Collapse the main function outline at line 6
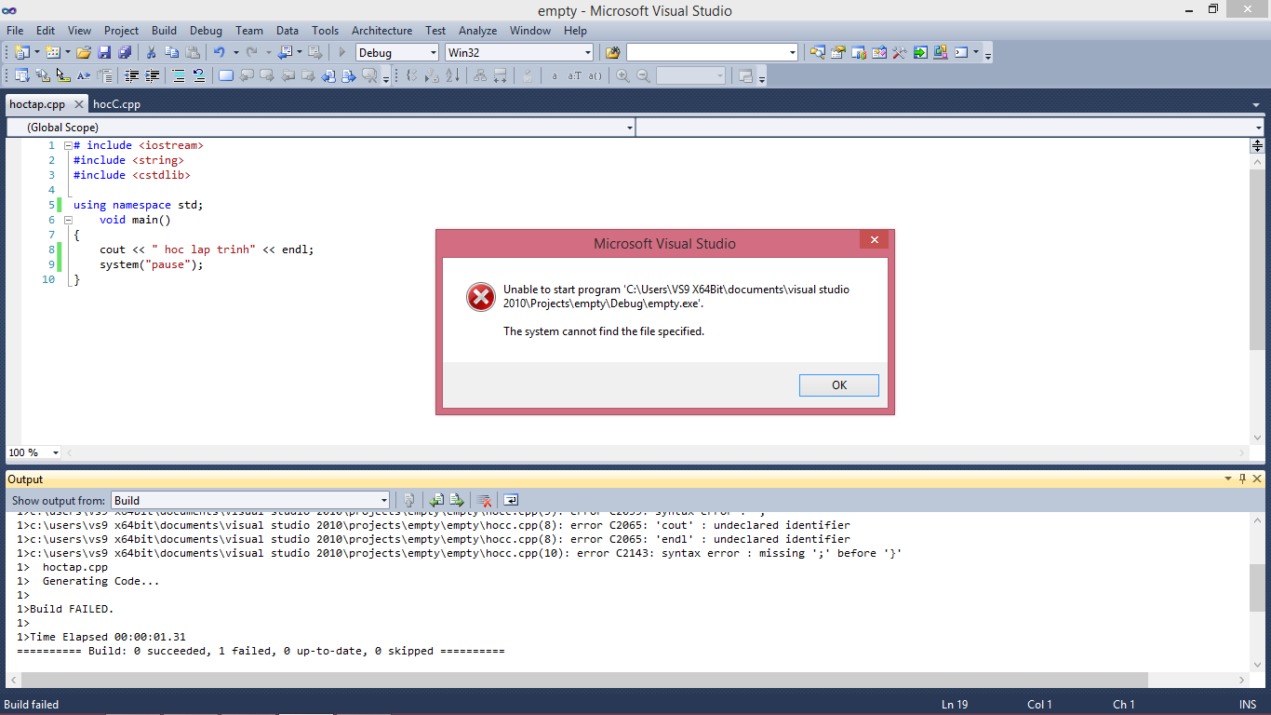This screenshot has height=715, width=1271. click(67, 220)
